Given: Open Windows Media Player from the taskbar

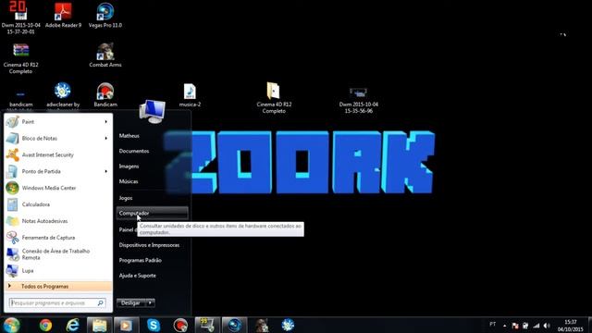Looking at the screenshot, I should point(127,325).
